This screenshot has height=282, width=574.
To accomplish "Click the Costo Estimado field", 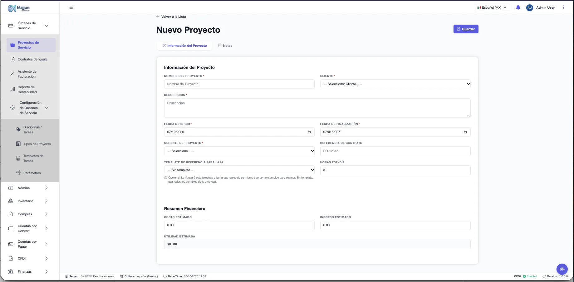I will coord(239,225).
